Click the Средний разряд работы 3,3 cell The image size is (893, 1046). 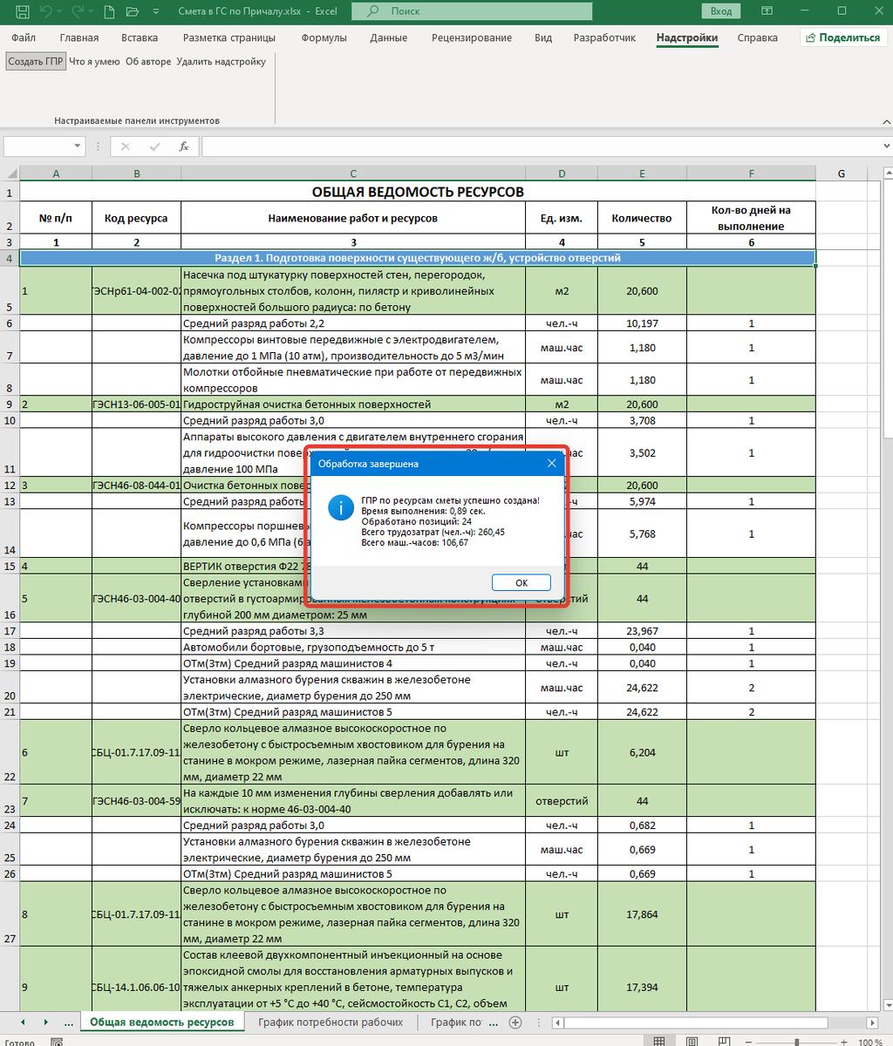pyautogui.click(x=353, y=631)
